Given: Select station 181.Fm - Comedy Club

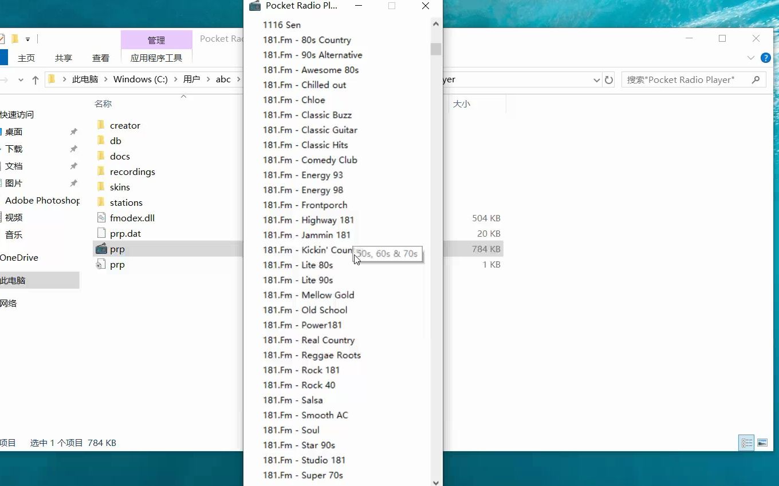Looking at the screenshot, I should (310, 160).
